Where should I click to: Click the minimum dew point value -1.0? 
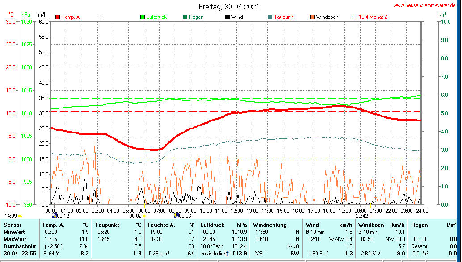coord(137,232)
